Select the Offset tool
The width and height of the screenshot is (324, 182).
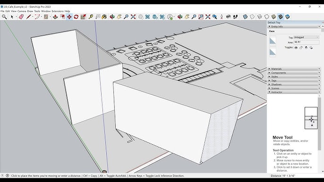tap(62, 17)
